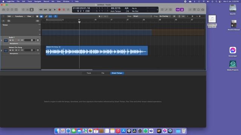Toggle the blue Catch playhead button
241x135 pixels.
(55, 16)
